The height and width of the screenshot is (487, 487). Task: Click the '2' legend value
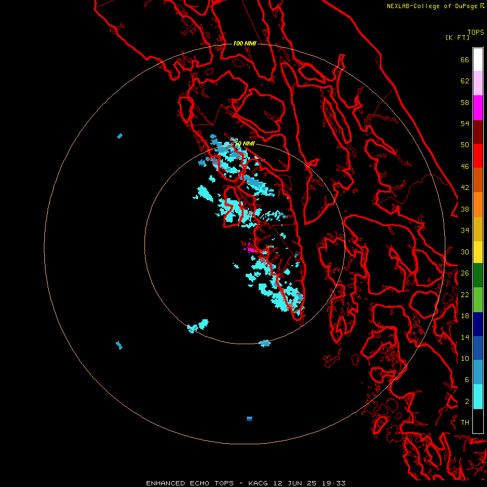(467, 402)
